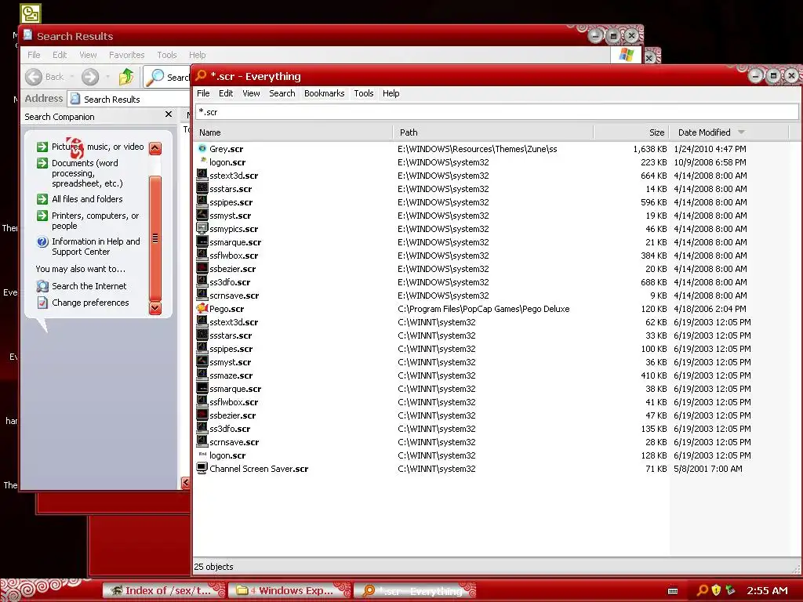Click the *.scr search input field

(x=496, y=112)
